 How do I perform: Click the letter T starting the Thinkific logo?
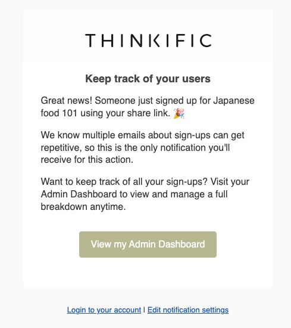coord(90,41)
